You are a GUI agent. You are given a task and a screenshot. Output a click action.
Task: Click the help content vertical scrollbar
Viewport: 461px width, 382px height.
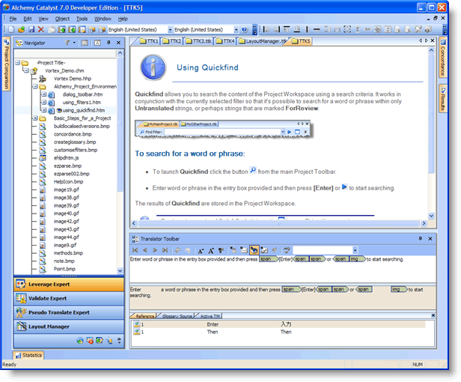(x=431, y=133)
